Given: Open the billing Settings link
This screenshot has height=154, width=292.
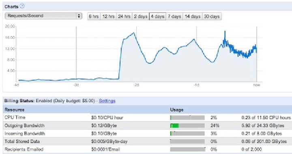Looking at the screenshot, I should pyautogui.click(x=107, y=101).
